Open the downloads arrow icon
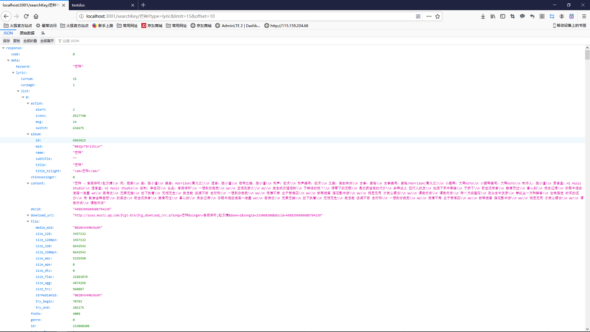The image size is (590, 332). 483,16
